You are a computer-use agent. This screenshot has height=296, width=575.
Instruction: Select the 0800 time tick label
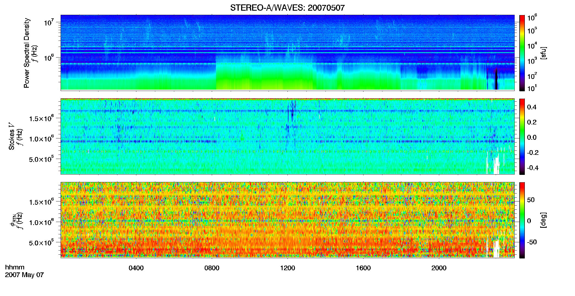click(212, 268)
